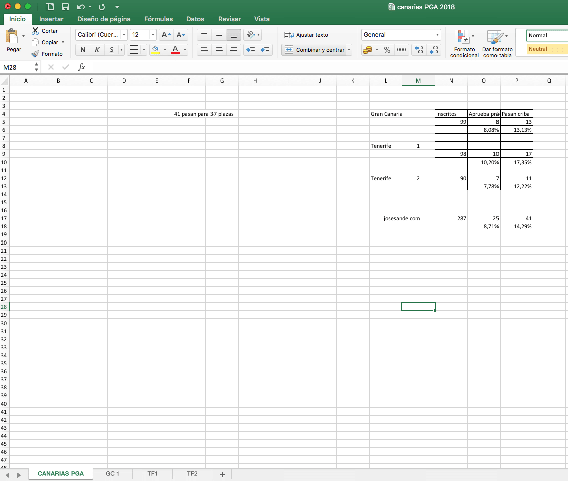Apply cell borders icon
The height and width of the screenshot is (481, 568).
[134, 50]
